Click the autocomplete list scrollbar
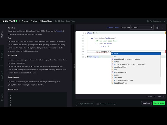 (x=160, y=66)
